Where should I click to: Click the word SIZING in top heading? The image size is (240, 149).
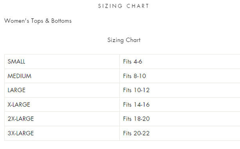pos(110,6)
